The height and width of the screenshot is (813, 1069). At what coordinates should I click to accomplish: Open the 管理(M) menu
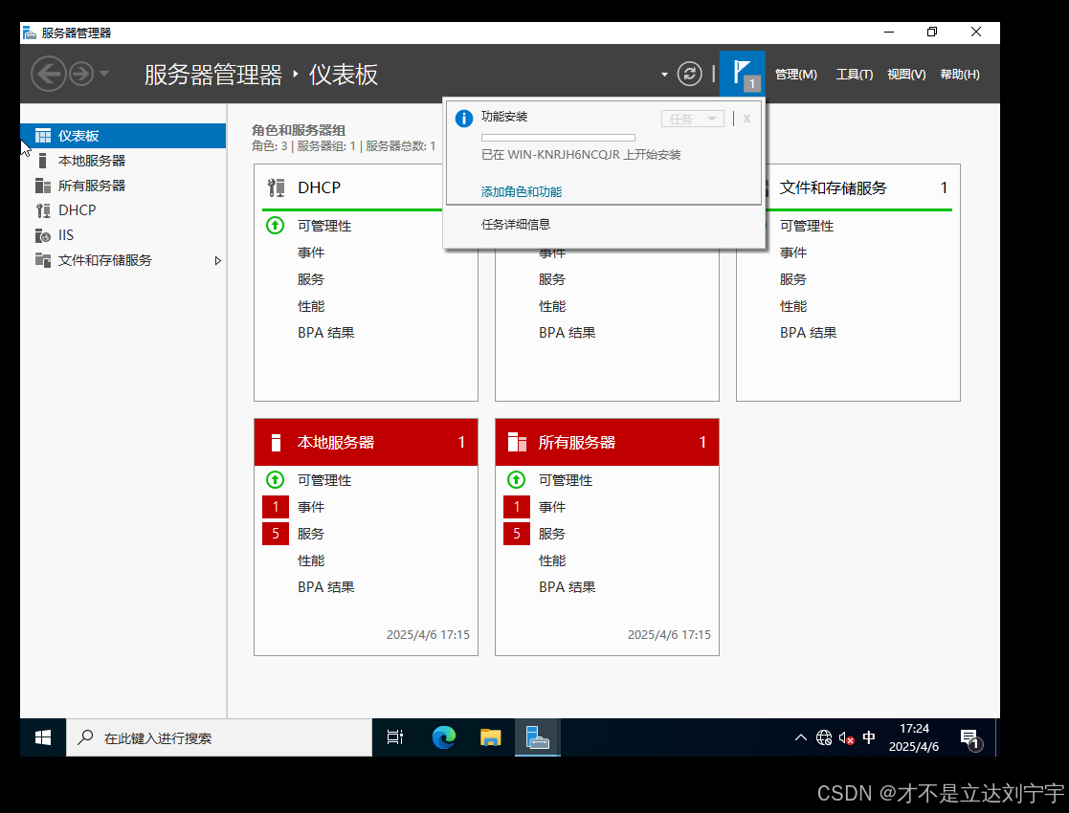[795, 73]
